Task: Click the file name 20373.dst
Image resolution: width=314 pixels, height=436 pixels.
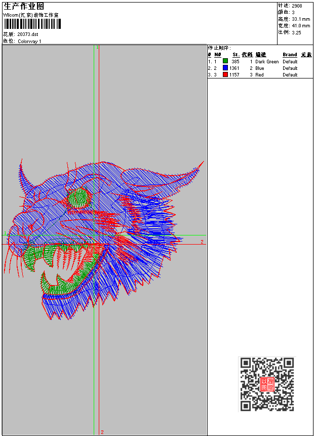Action: click(x=27, y=34)
